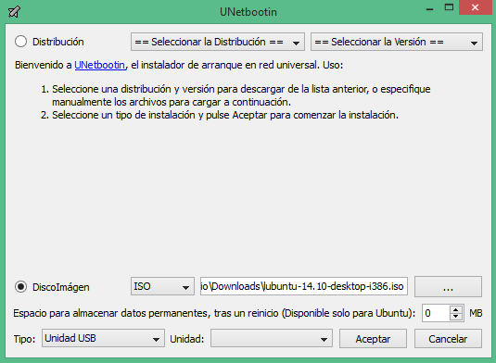Image resolution: width=496 pixels, height=363 pixels.
Task: Close the UNetbootin window
Action: tap(476, 7)
